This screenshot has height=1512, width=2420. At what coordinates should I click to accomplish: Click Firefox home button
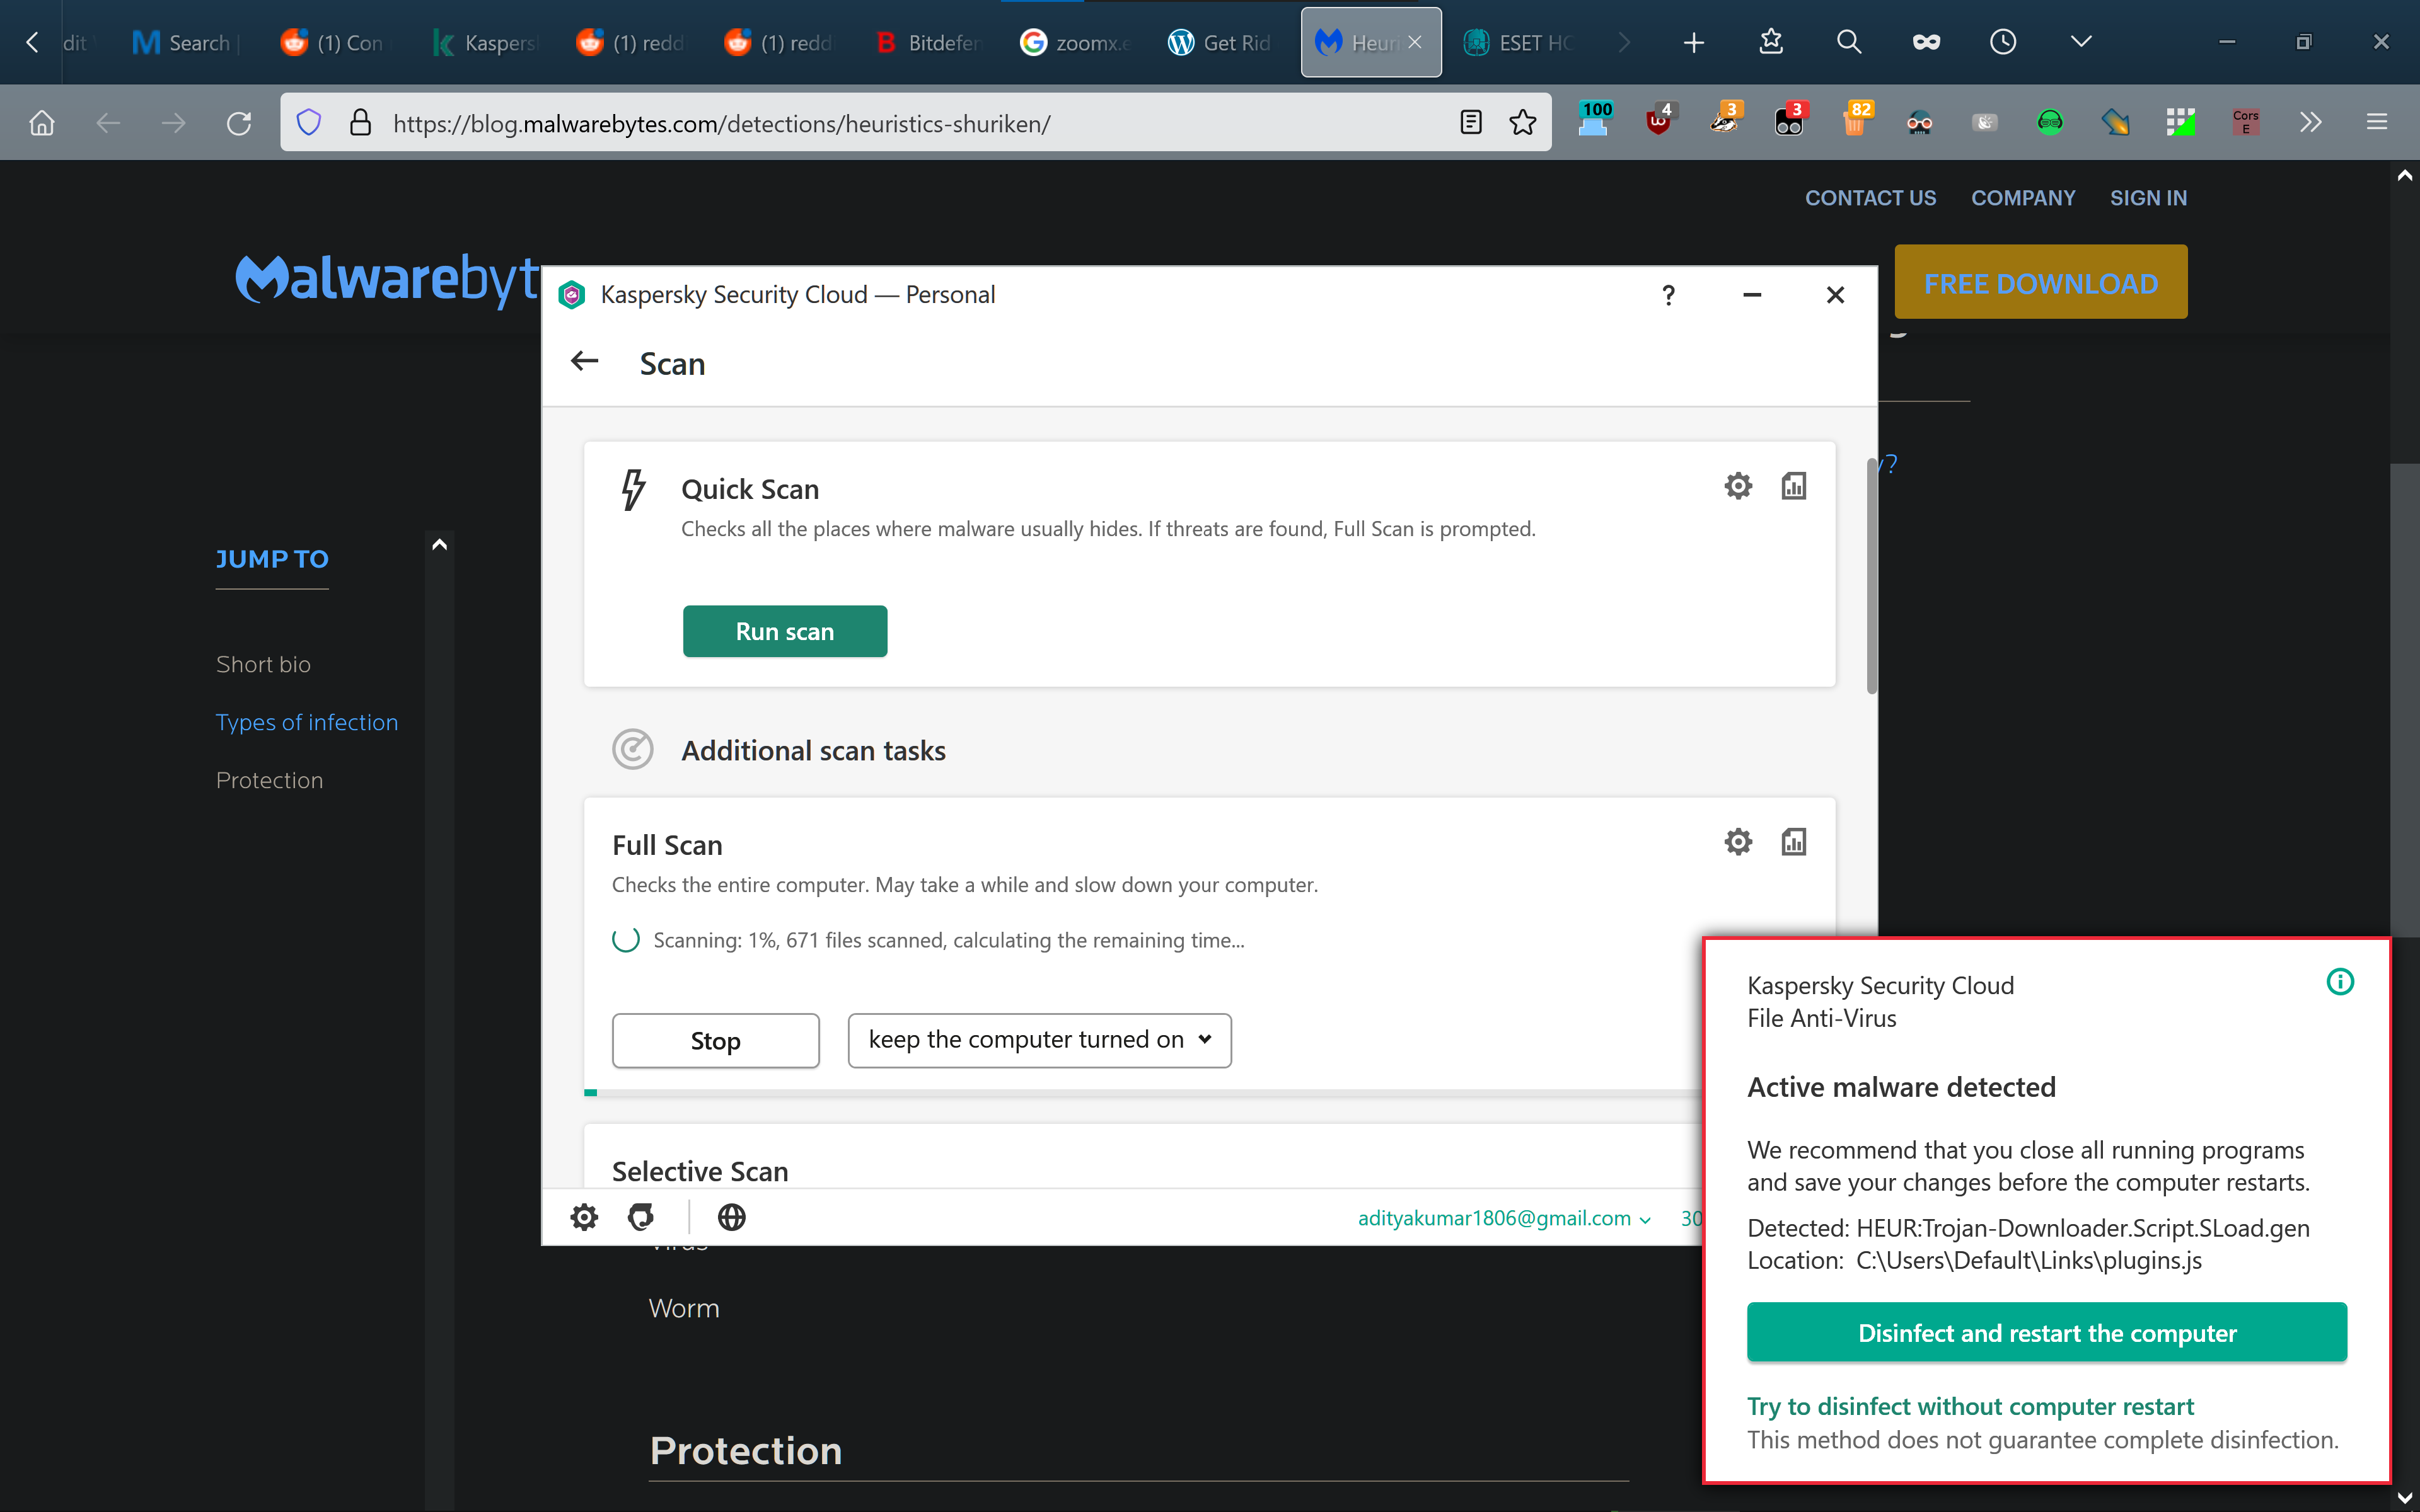coord(41,123)
